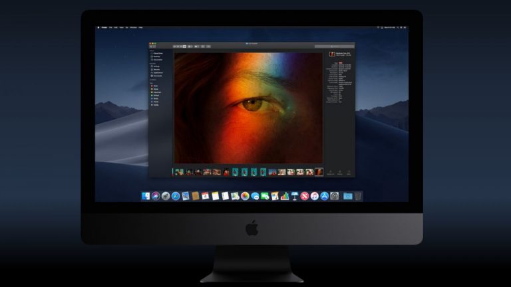The height and width of the screenshot is (287, 511).
Task: Open the Help menu
Action: pos(140,27)
